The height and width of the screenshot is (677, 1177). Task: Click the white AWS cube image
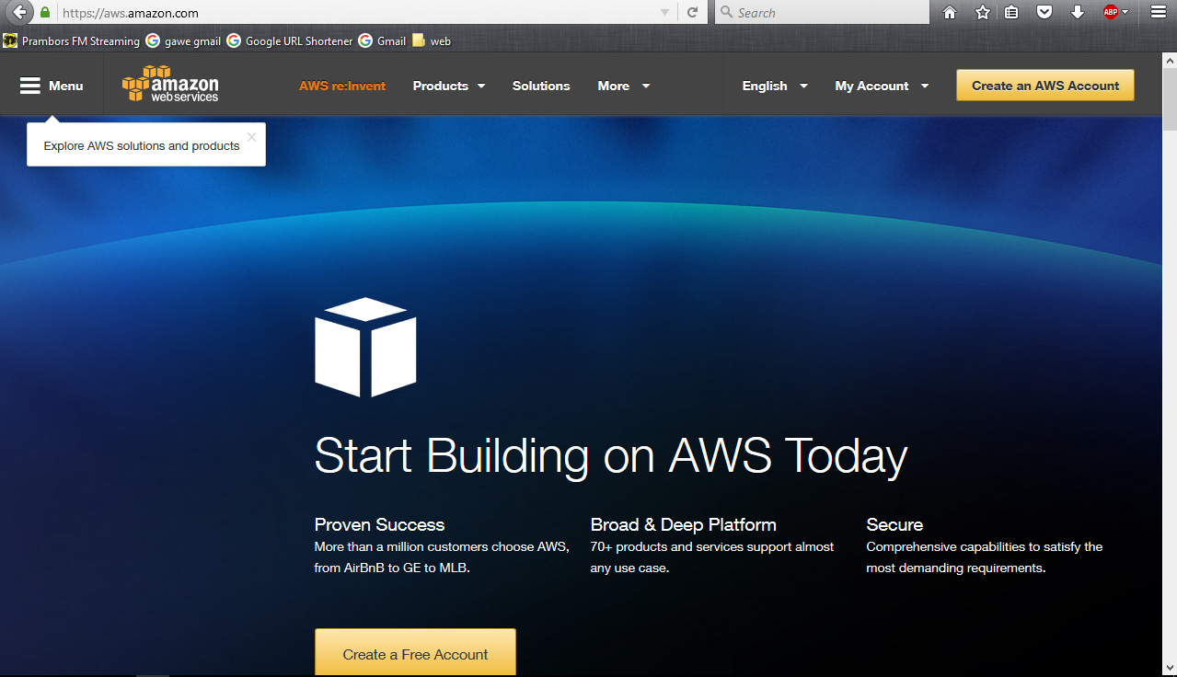[365, 347]
